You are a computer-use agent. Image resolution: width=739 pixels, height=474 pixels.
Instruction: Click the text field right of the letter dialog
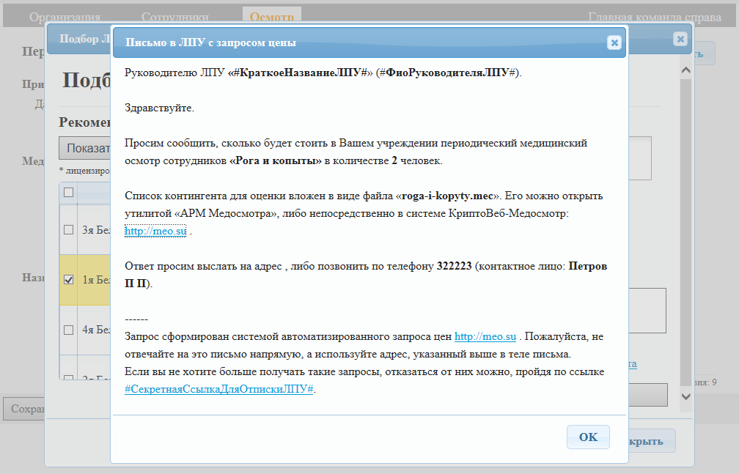coord(647,311)
